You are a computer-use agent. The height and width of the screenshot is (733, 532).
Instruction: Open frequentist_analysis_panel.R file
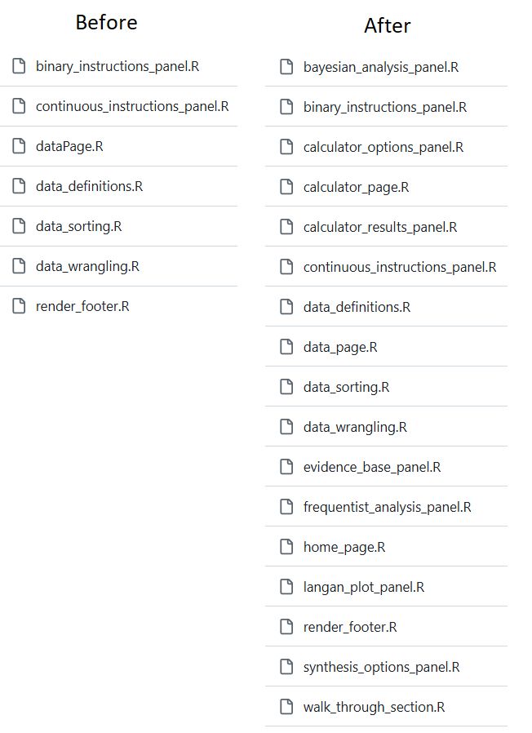[387, 507]
